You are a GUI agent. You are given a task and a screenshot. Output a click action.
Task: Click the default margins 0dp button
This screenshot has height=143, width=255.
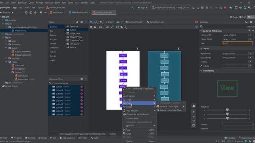[101, 27]
